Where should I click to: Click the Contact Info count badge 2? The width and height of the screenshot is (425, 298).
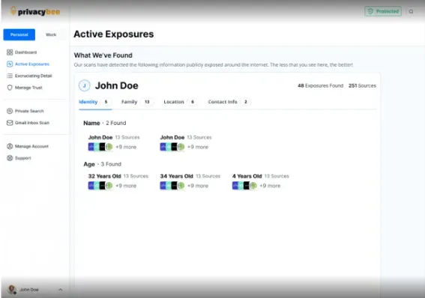(x=246, y=102)
